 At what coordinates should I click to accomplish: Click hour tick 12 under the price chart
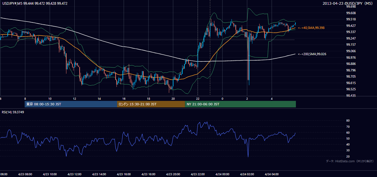[x=75, y=99]
